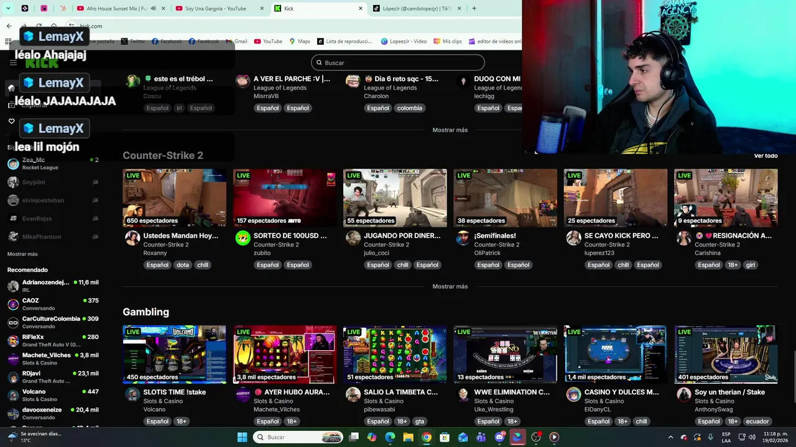The image size is (796, 447).
Task: Open the Counter-Strike 2 category heading
Action: (163, 155)
